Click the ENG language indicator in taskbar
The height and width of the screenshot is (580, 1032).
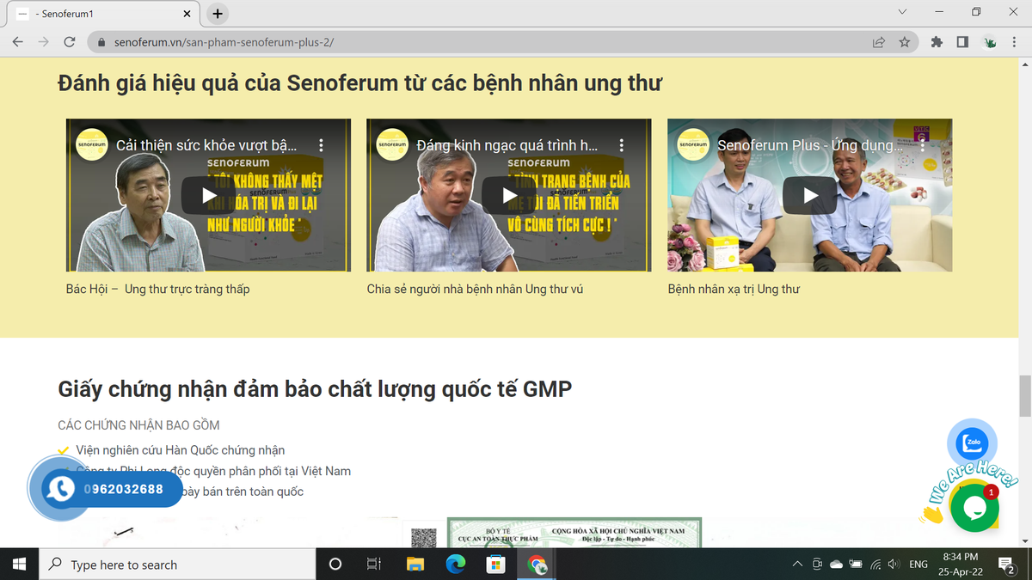click(x=918, y=564)
